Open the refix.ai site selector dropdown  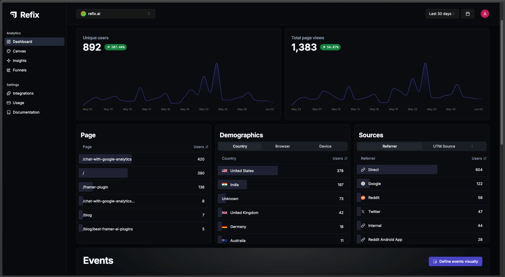tap(116, 14)
